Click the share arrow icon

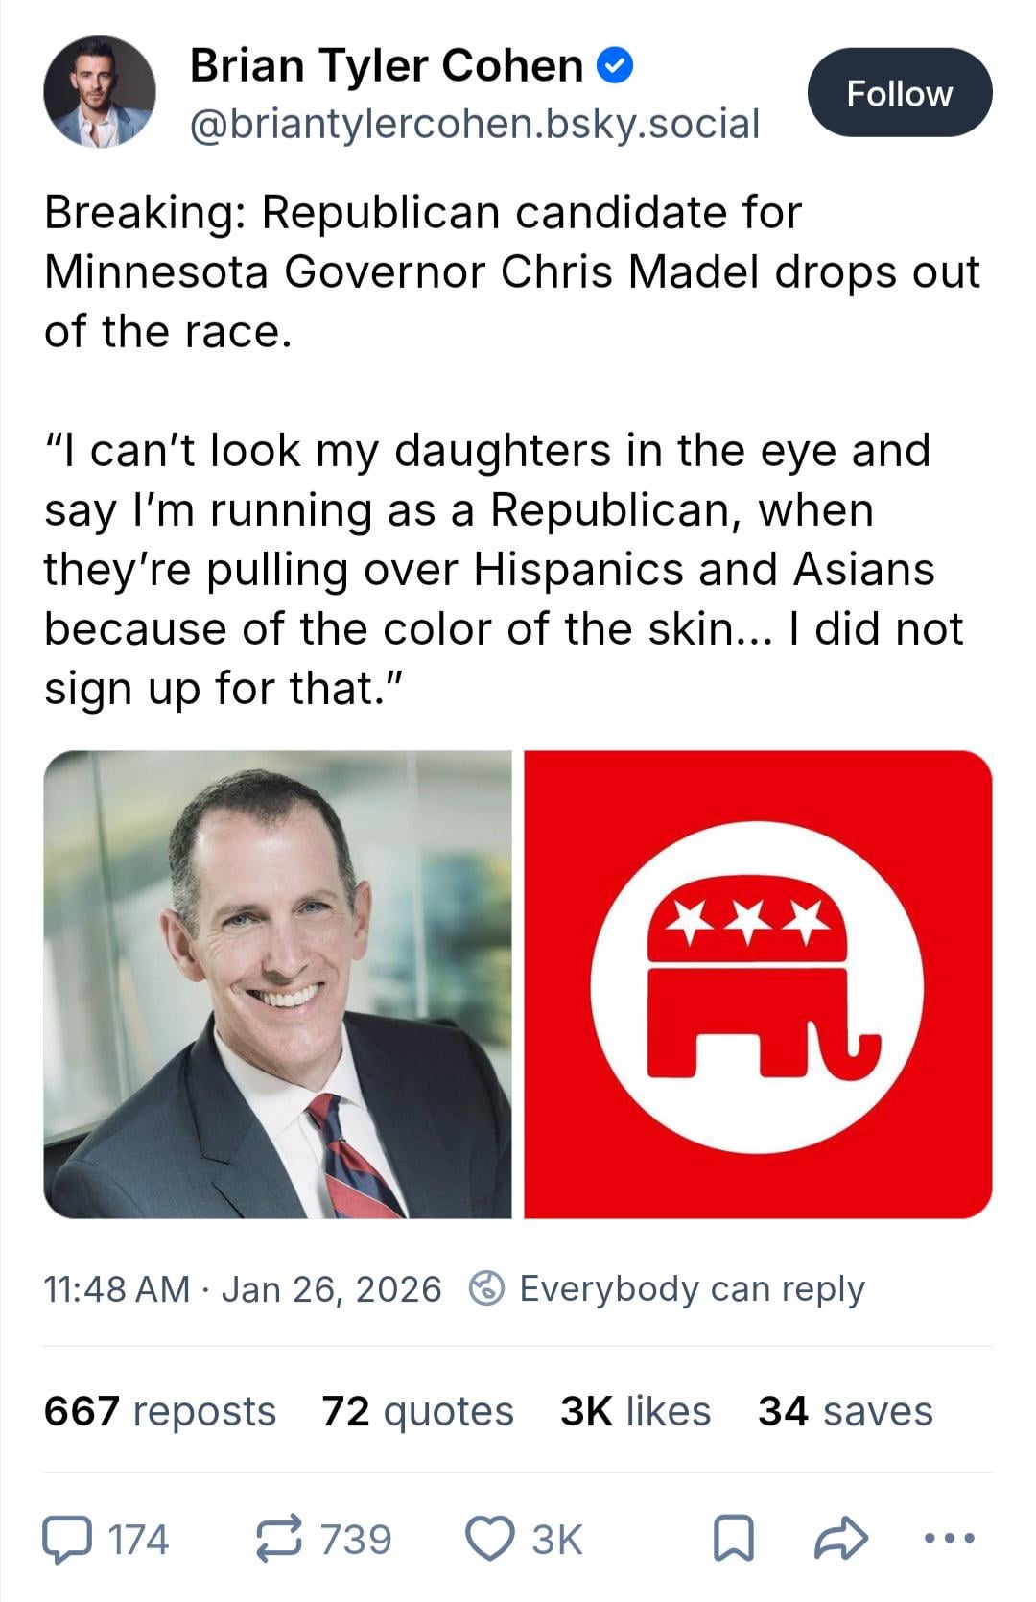(840, 1539)
